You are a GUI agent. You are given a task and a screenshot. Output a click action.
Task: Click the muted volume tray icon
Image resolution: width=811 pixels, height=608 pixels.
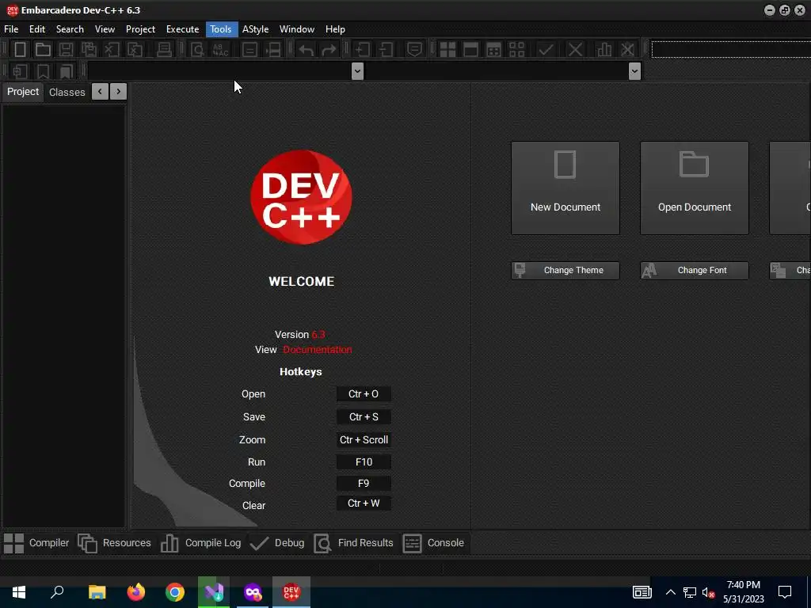[708, 592]
